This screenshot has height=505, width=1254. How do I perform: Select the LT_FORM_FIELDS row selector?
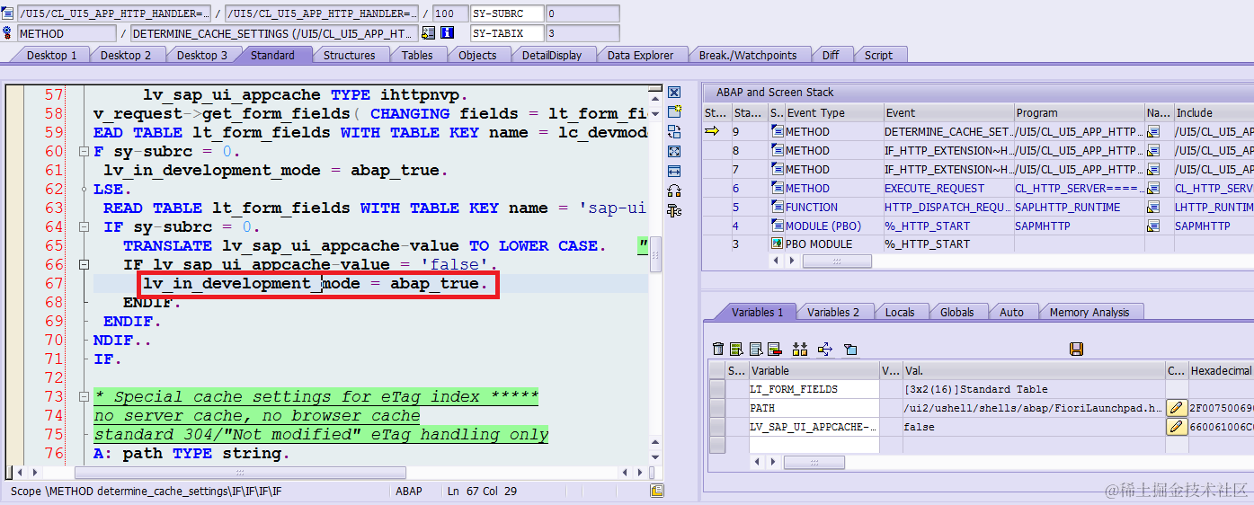[x=716, y=389]
